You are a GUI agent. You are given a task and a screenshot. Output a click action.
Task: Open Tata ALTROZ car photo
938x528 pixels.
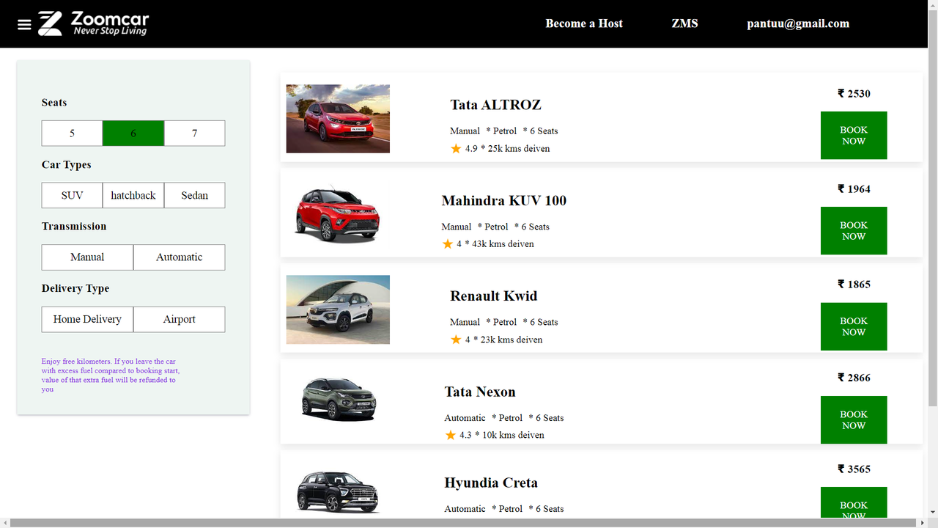click(x=338, y=119)
